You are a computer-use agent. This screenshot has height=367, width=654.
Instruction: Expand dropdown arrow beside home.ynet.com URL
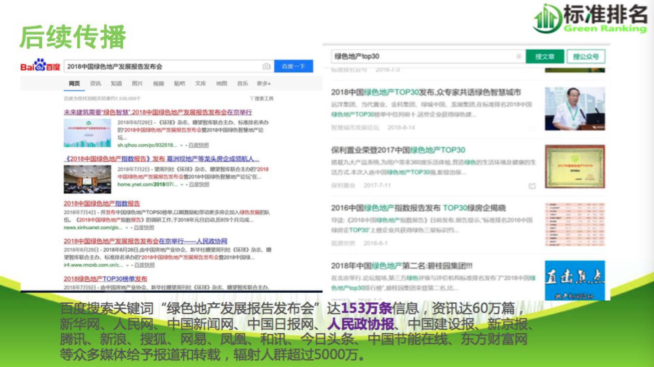[182, 185]
